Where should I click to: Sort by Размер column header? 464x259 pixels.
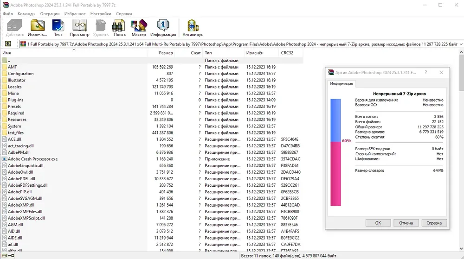161,53
